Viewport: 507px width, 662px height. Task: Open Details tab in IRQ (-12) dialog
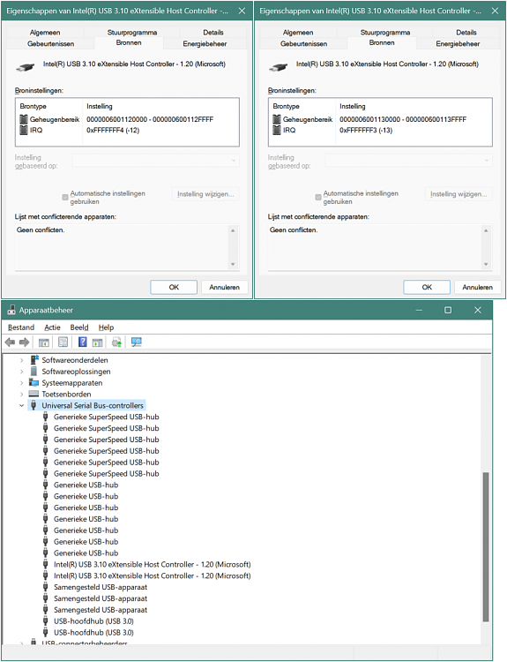213,32
